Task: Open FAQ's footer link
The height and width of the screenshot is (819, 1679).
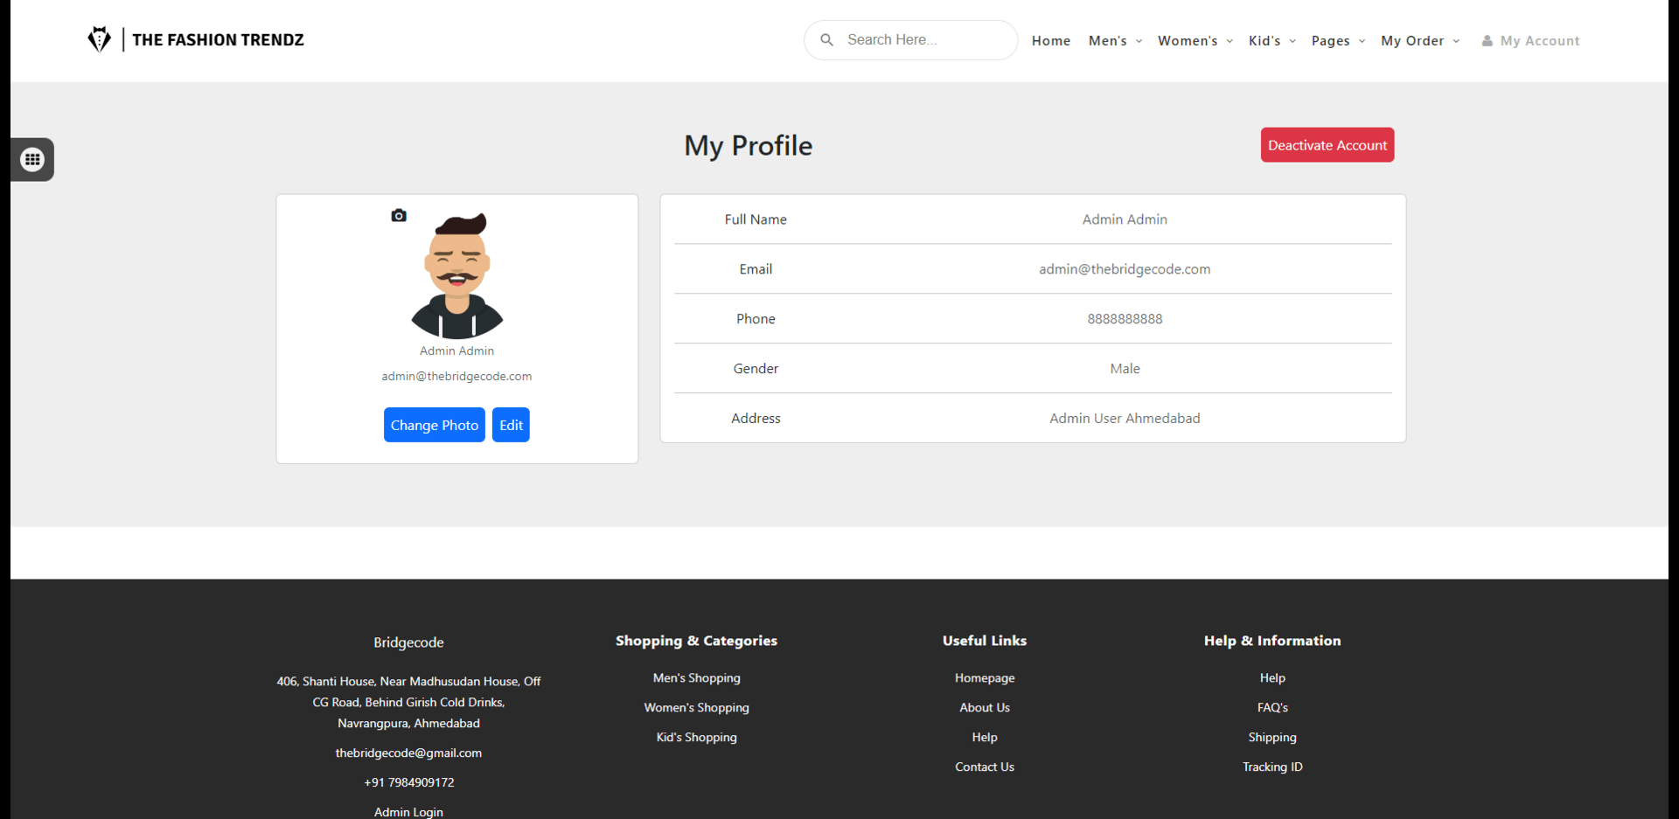Action: pos(1272,708)
